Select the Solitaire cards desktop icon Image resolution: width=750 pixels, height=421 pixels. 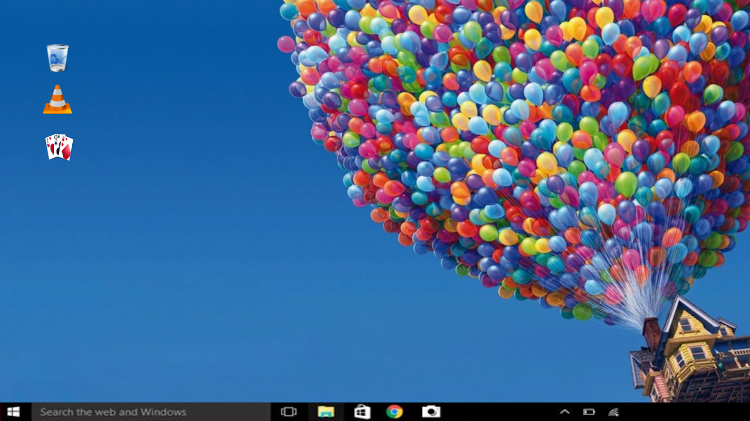(x=59, y=147)
